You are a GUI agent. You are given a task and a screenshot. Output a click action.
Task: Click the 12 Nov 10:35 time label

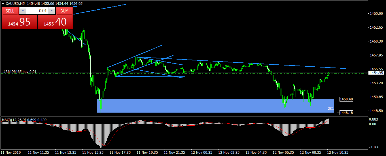tap(338, 153)
